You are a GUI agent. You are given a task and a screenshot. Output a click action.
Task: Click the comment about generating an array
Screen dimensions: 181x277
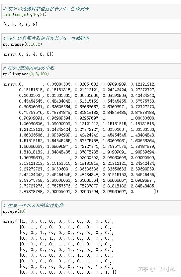pyautogui.click(x=46, y=38)
